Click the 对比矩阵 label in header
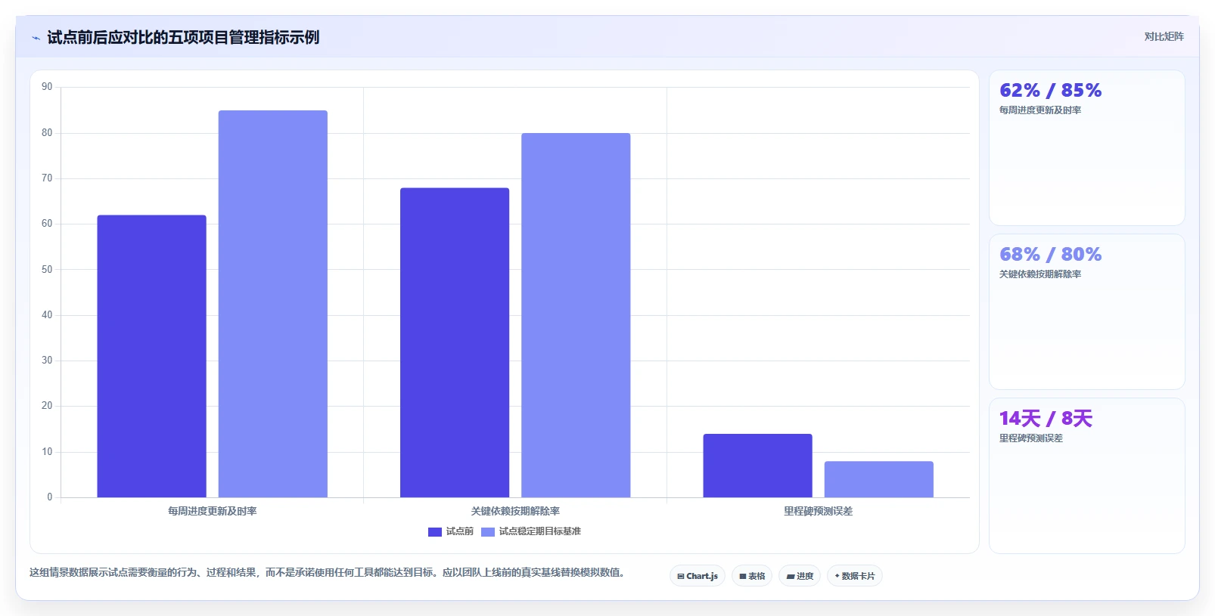The width and height of the screenshot is (1215, 616). pyautogui.click(x=1164, y=36)
